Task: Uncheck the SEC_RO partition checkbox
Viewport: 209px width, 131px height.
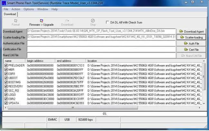Action: tap(6, 91)
